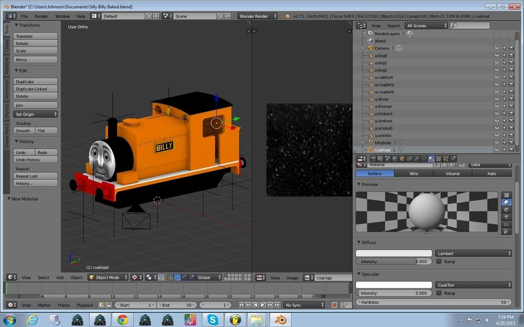Open the Object Data triangle icon
Screen dimensions: 524x327
424,159
